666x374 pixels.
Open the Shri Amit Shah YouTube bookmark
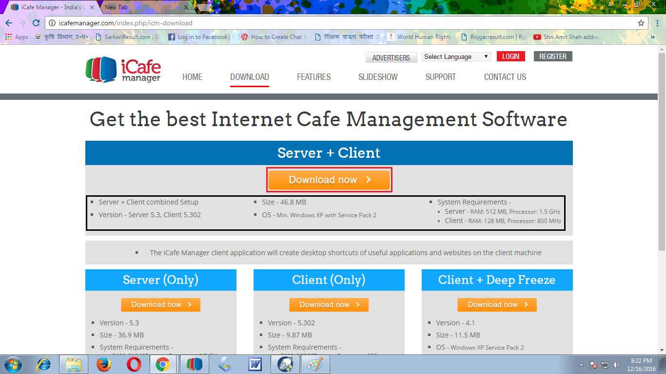[x=566, y=37]
